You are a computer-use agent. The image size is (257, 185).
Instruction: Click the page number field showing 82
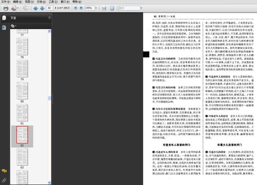[x=50, y=8]
